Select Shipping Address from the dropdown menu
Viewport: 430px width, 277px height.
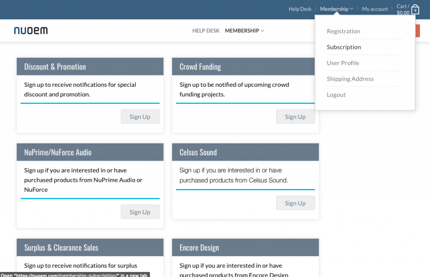[350, 79]
